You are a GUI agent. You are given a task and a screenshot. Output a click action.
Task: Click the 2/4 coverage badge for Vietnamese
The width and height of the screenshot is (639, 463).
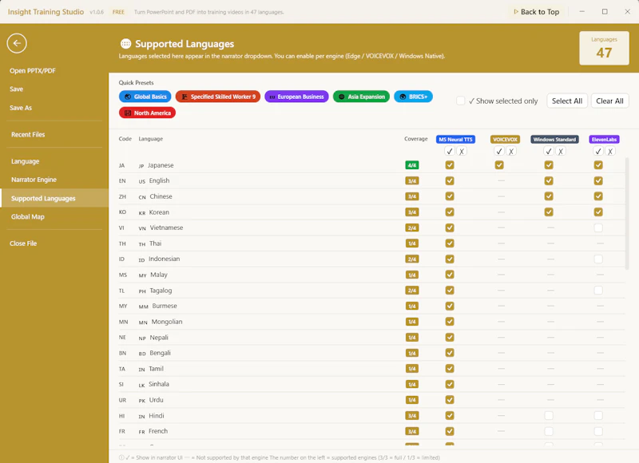pos(412,228)
